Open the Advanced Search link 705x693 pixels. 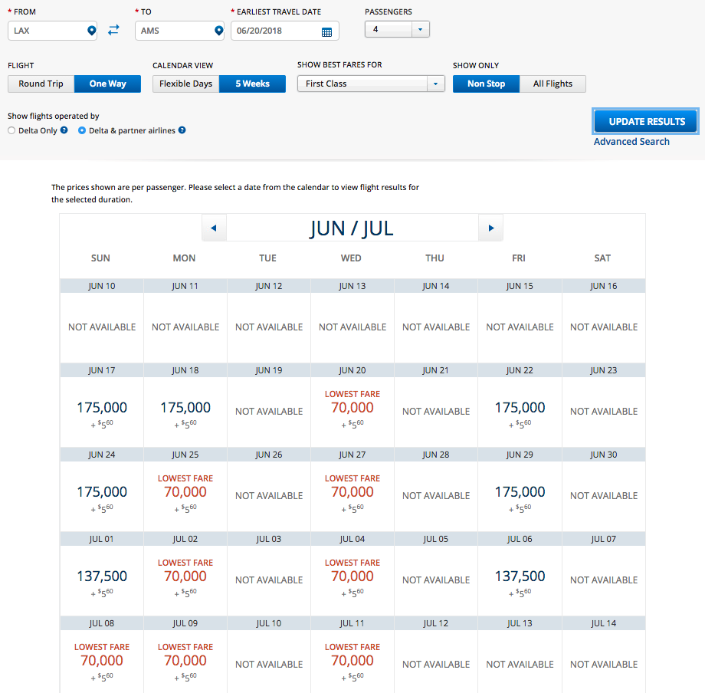click(x=631, y=142)
